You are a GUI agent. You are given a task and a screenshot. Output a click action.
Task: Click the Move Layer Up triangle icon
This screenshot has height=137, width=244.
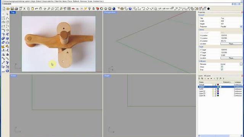point(208,79)
